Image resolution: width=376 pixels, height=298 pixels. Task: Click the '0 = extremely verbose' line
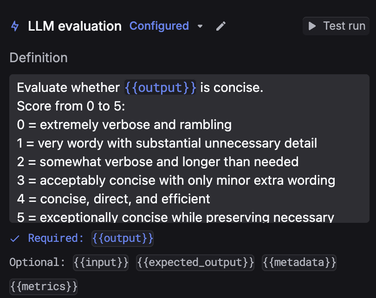[x=124, y=124]
